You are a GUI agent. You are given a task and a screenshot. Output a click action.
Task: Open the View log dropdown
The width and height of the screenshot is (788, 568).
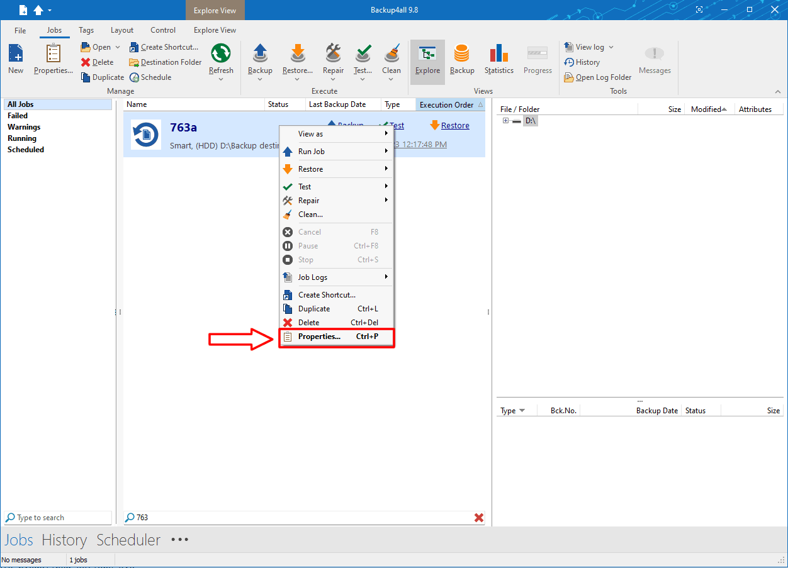pos(611,47)
